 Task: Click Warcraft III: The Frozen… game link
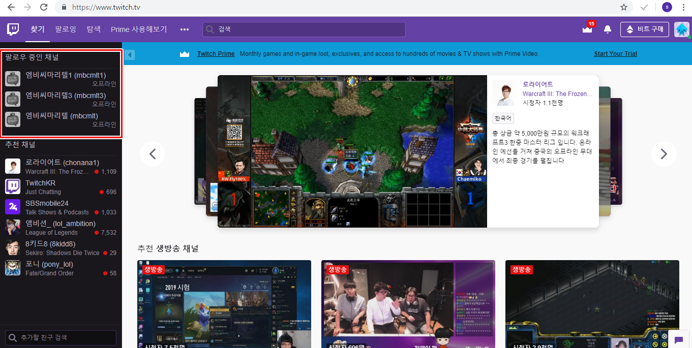[x=558, y=94]
